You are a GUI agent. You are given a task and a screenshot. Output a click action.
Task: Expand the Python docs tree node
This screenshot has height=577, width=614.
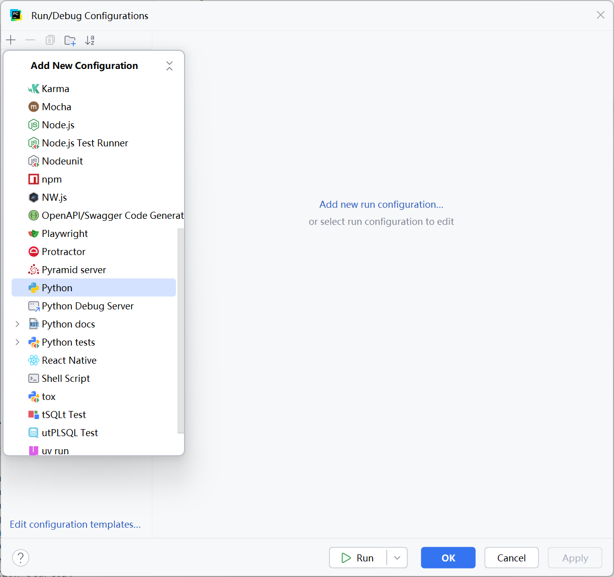(18, 324)
